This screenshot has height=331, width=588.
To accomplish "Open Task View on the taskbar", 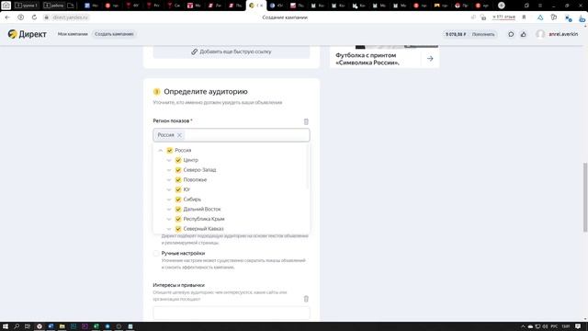I will (x=28, y=326).
